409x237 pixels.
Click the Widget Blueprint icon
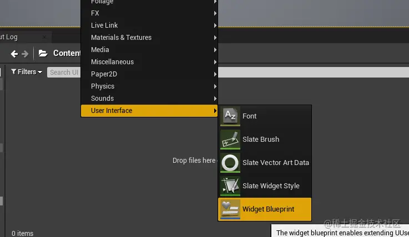[230, 209]
